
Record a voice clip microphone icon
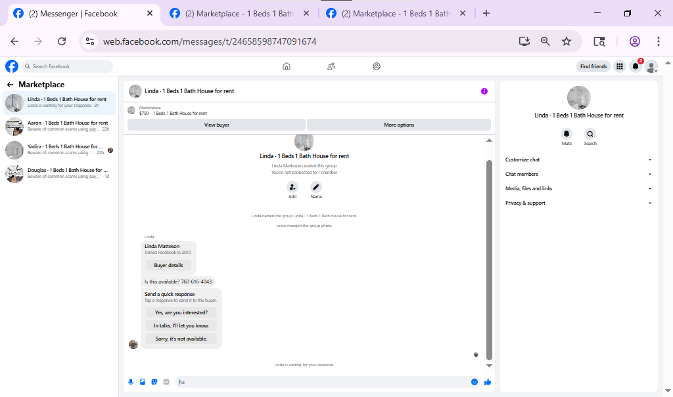(x=131, y=382)
